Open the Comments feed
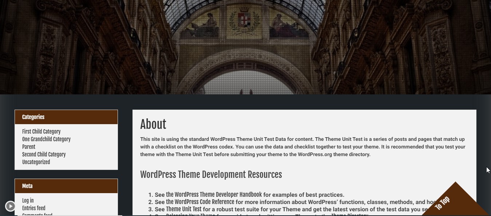 37,214
